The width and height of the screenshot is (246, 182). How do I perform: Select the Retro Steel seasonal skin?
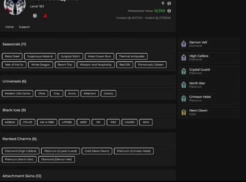point(12,56)
